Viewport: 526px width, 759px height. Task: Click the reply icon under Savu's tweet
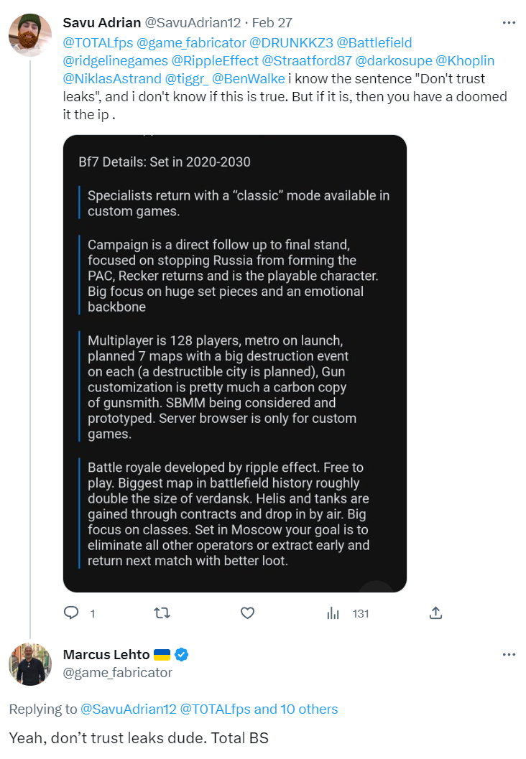tap(72, 613)
